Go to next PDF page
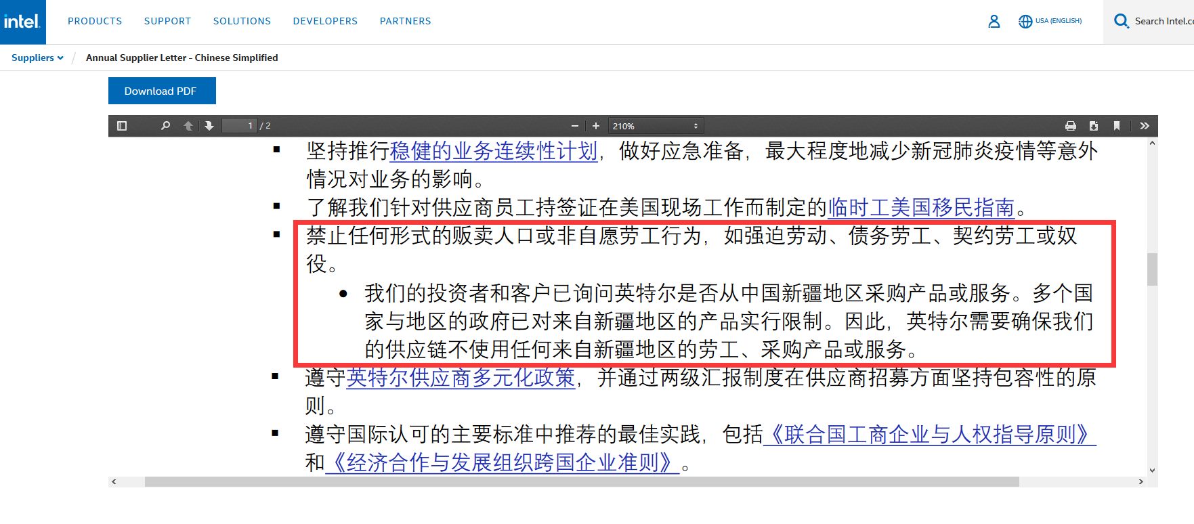Image resolution: width=1194 pixels, height=524 pixels. [209, 126]
